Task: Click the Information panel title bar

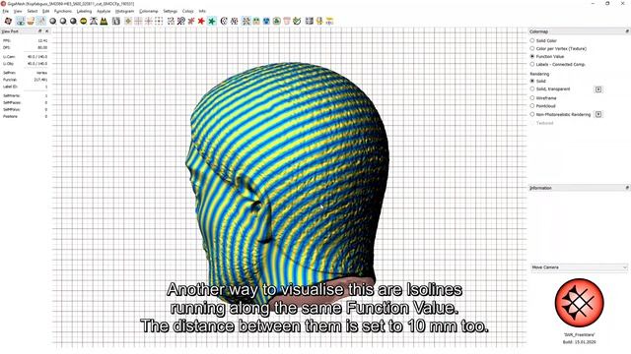Action: [579, 188]
